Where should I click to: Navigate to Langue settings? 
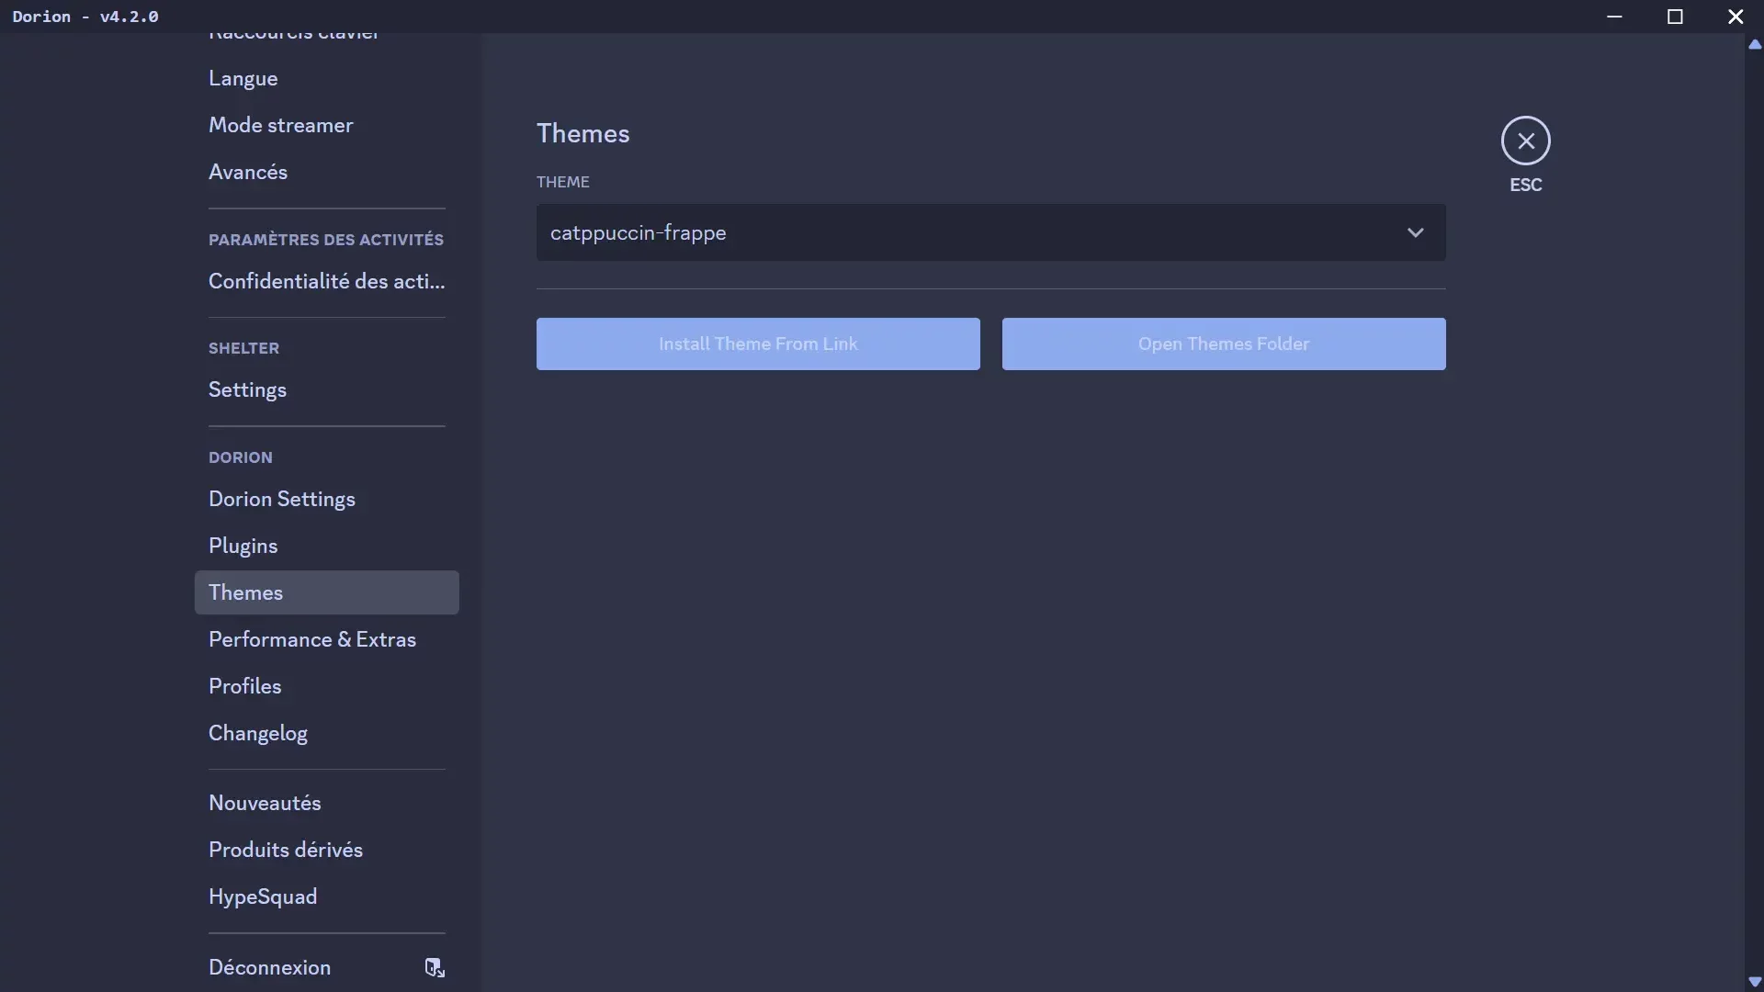point(243,76)
